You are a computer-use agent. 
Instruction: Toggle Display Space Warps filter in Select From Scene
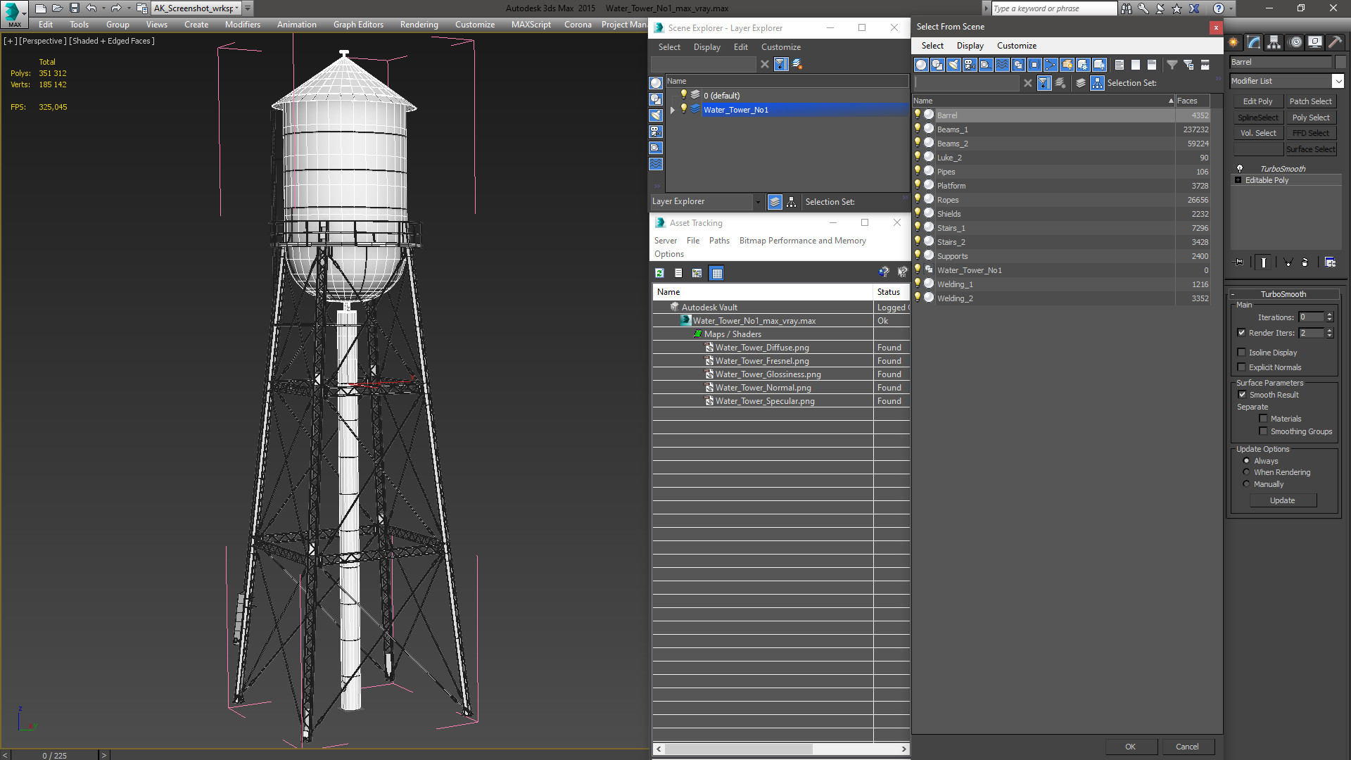coord(1002,65)
